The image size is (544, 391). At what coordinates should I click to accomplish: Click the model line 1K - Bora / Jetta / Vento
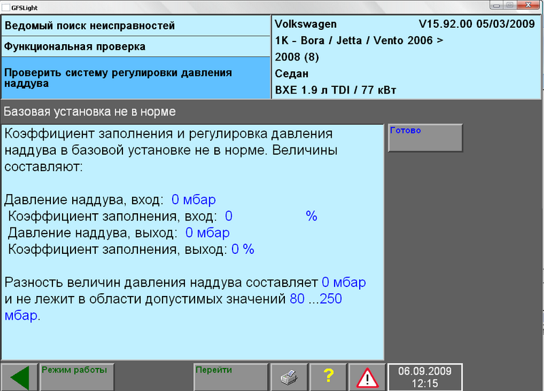coord(359,41)
